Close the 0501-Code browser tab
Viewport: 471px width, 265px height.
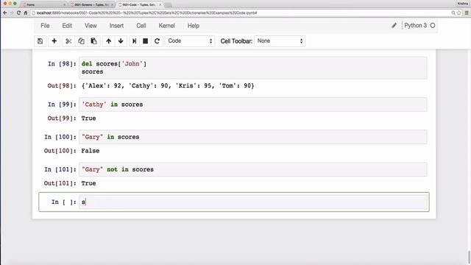[160, 5]
